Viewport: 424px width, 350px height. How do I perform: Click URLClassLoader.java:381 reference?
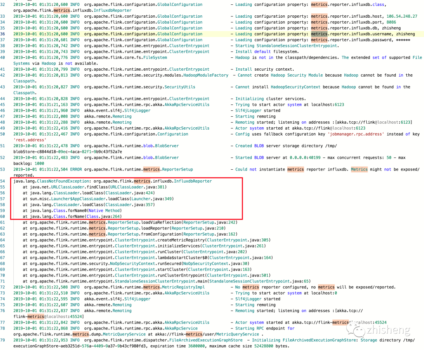pyautogui.click(x=137, y=187)
